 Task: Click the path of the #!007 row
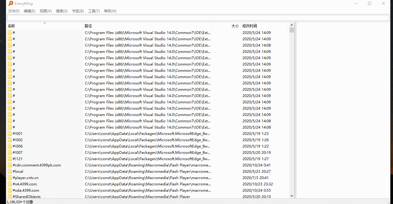147,153
